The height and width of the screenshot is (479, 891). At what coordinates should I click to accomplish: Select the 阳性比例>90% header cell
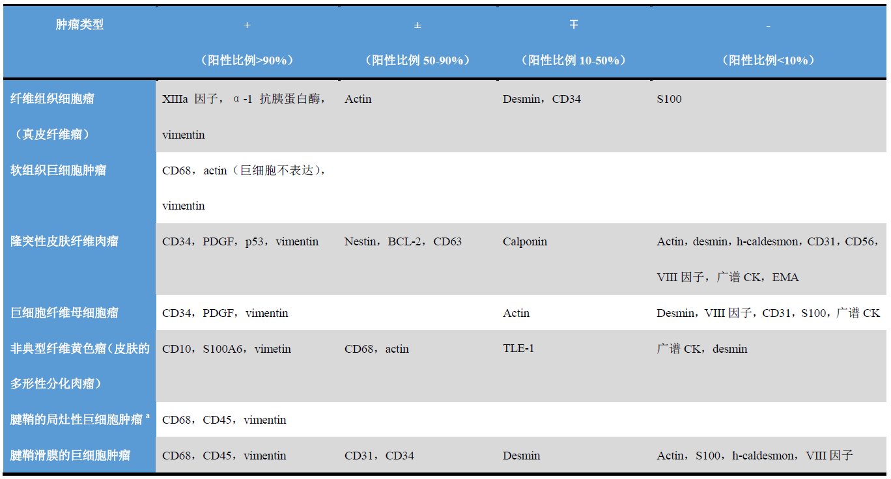pyautogui.click(x=247, y=61)
